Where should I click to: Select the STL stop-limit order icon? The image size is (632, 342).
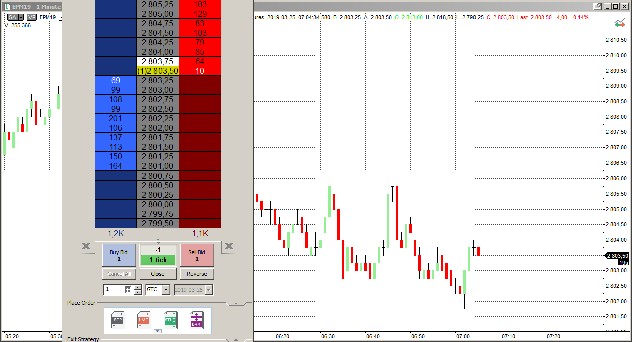point(171,320)
